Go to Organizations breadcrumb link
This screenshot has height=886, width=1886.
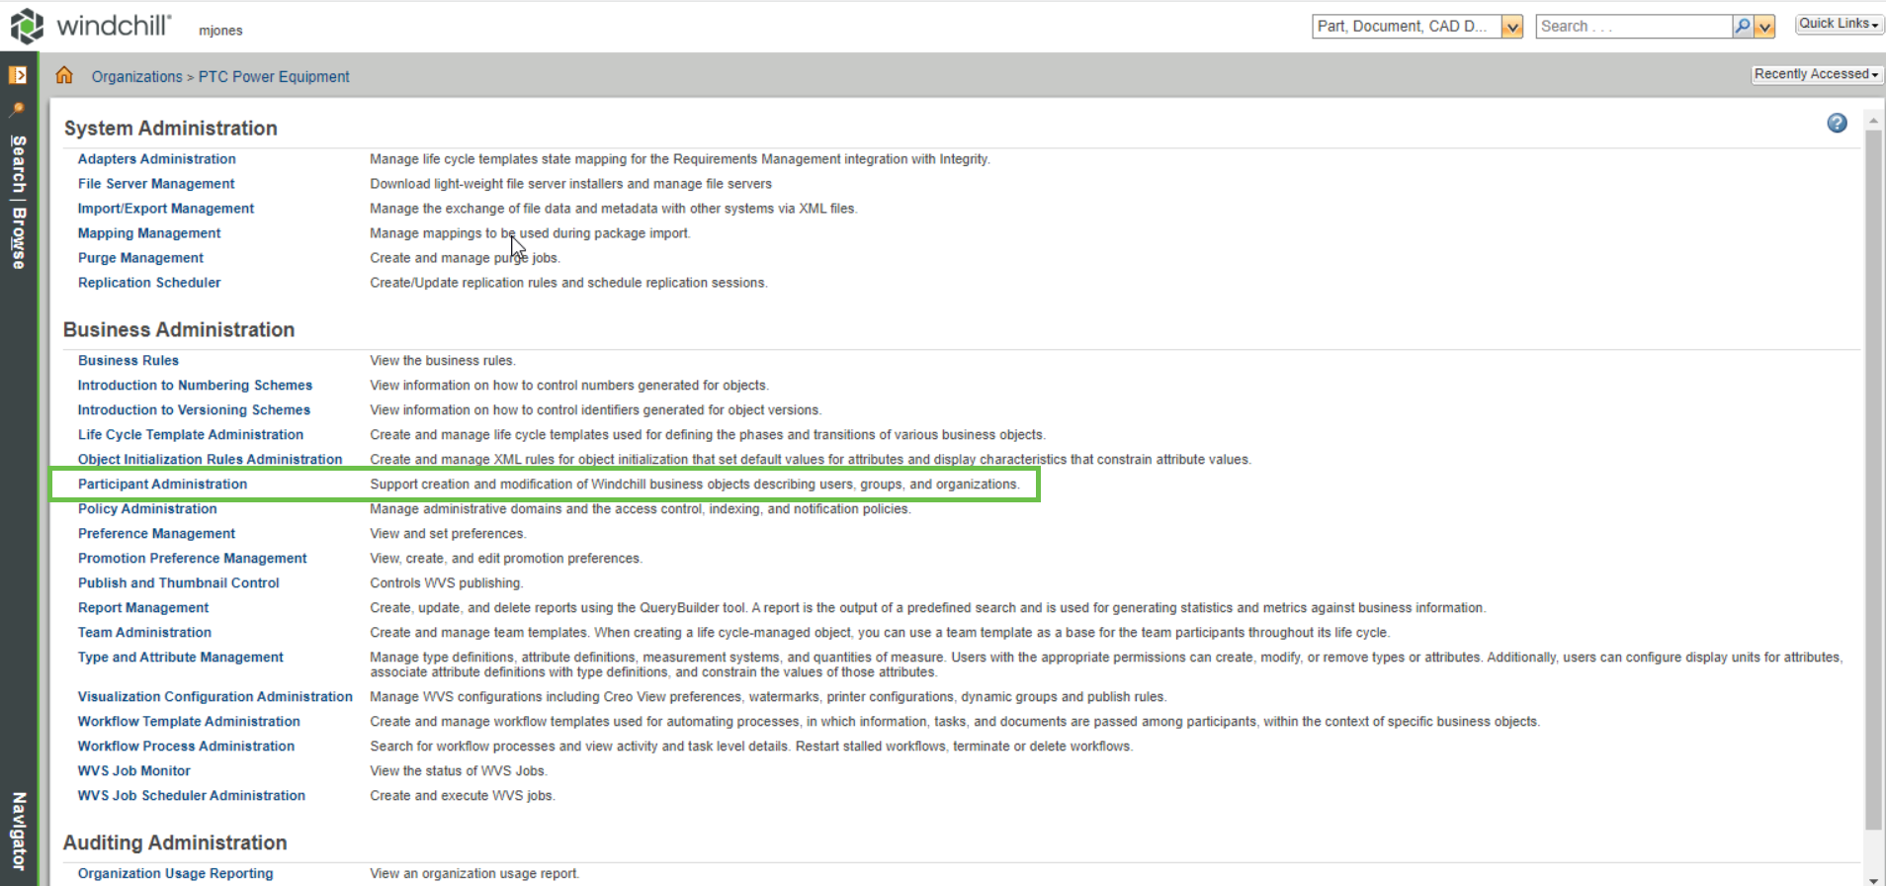coord(137,76)
